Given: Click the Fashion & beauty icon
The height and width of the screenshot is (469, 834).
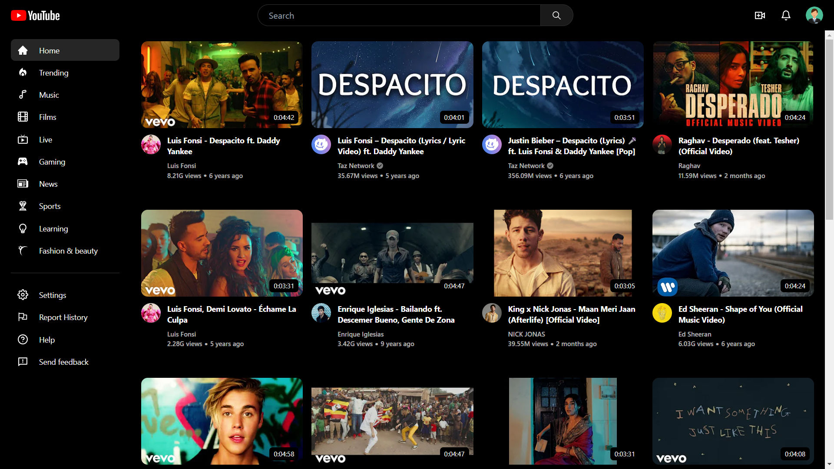Looking at the screenshot, I should point(23,251).
